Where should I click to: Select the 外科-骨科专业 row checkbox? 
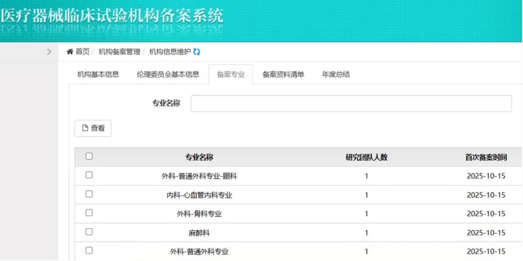(89, 213)
